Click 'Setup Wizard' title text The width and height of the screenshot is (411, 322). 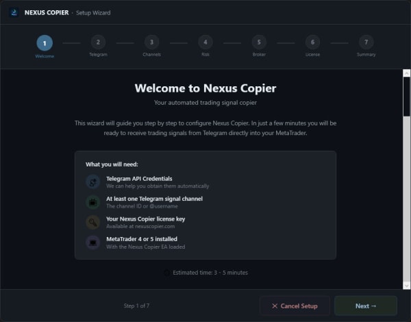coord(93,12)
